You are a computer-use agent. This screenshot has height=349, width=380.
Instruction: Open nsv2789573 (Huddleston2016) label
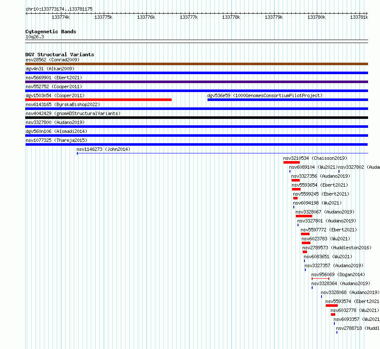(337, 248)
